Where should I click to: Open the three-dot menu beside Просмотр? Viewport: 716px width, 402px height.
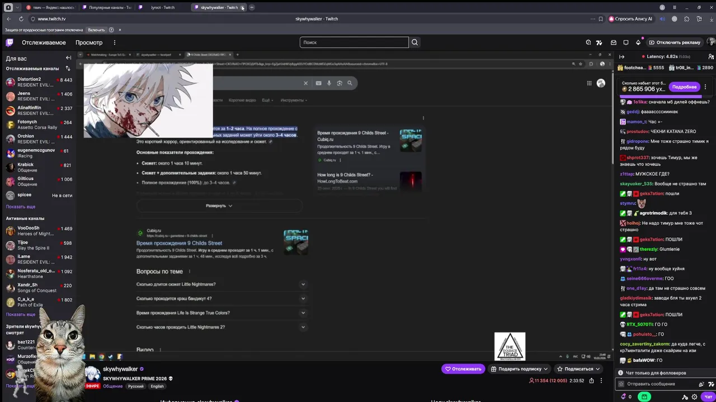[114, 42]
